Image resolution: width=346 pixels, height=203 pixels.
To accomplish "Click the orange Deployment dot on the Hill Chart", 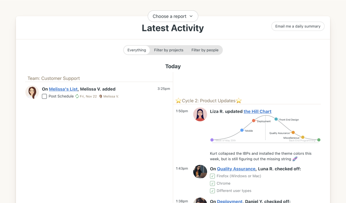I will click(253, 120).
